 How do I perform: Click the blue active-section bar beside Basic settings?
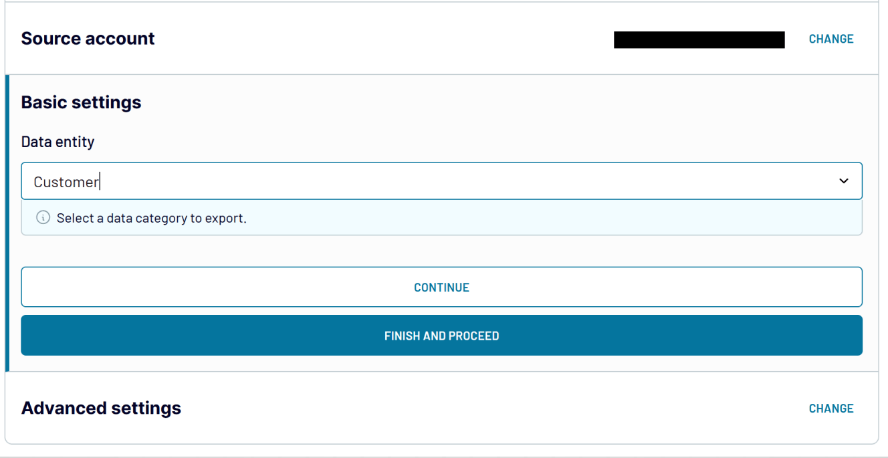[7, 223]
